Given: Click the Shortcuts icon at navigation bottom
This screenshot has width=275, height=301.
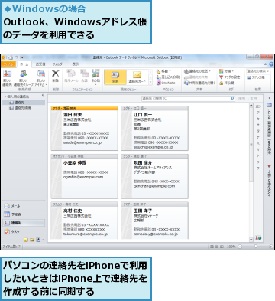Looking at the screenshot, I should 38,240.
